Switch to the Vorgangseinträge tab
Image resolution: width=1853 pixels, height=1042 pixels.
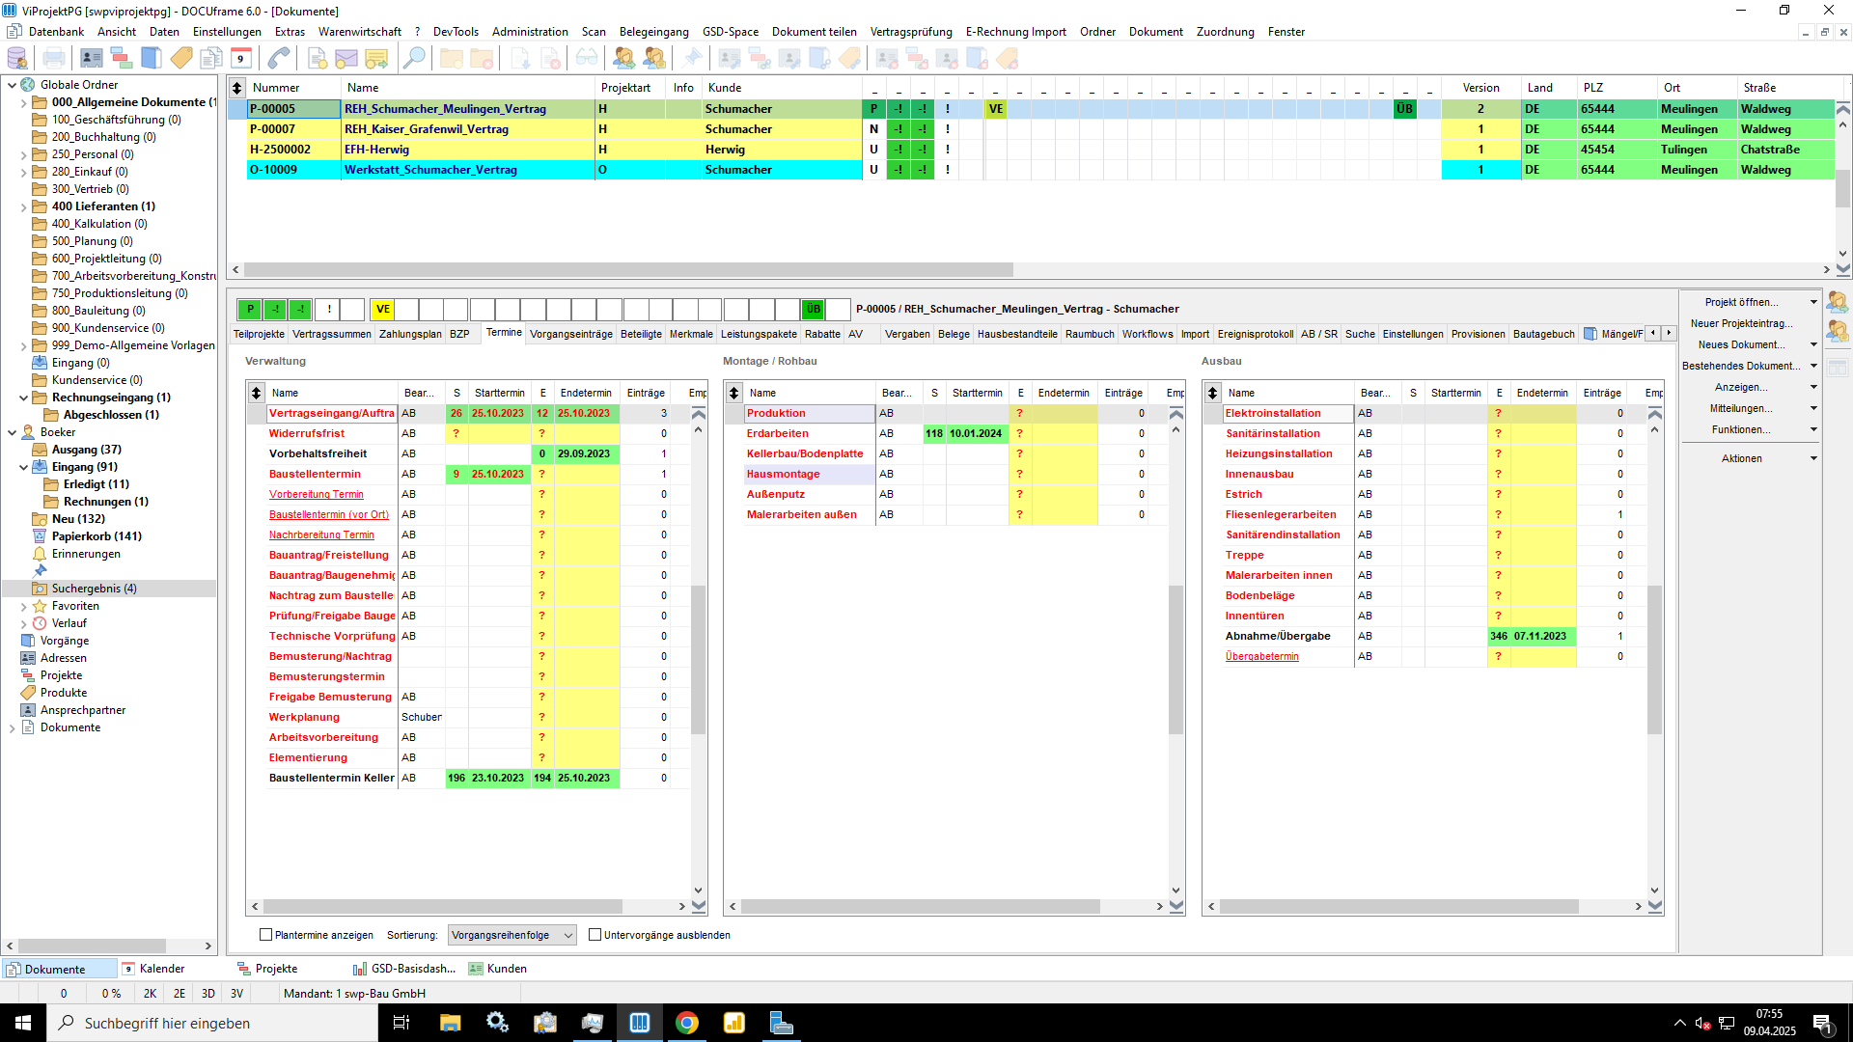pyautogui.click(x=570, y=334)
